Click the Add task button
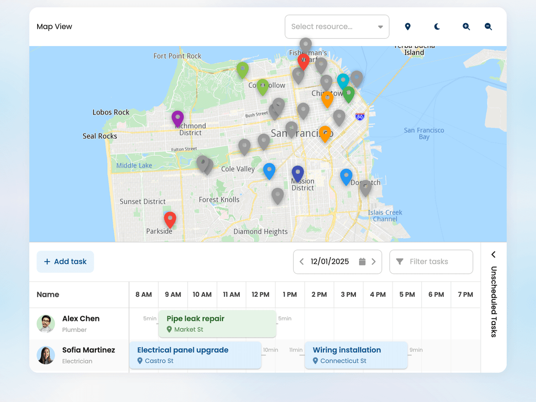 pos(65,262)
